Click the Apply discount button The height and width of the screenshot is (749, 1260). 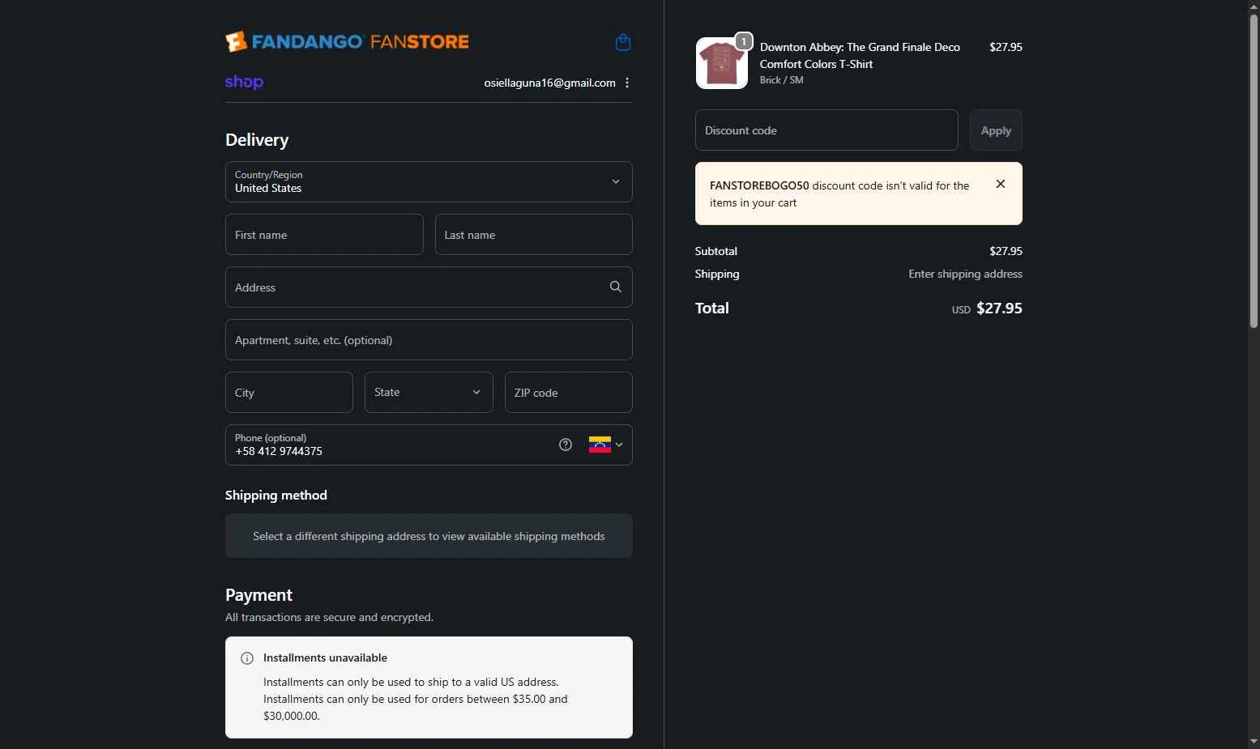pos(996,130)
